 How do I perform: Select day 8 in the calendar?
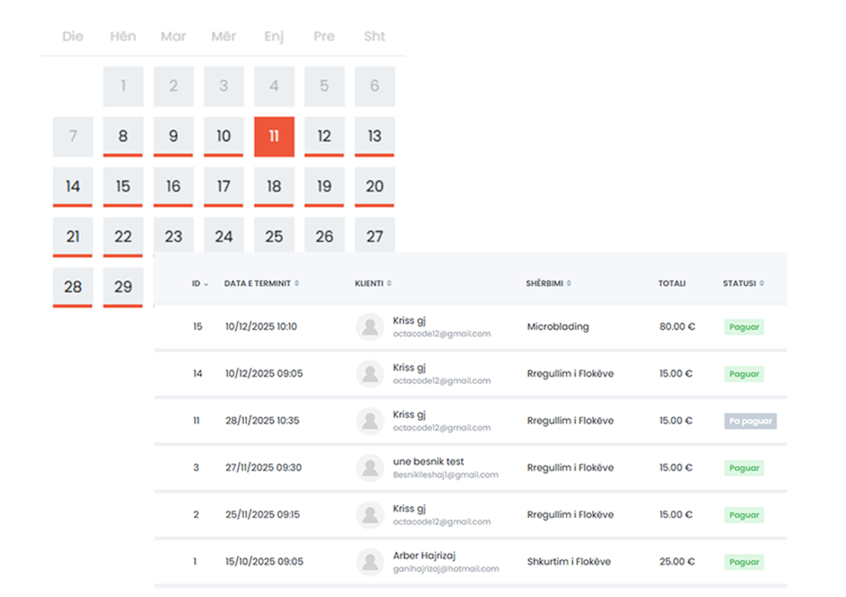tap(123, 137)
